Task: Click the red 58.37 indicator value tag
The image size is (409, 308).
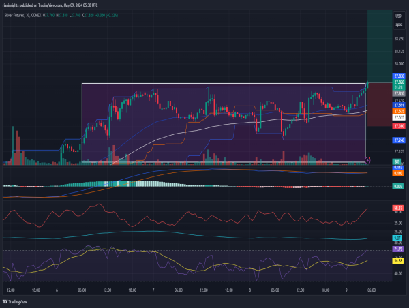Action: (x=398, y=208)
